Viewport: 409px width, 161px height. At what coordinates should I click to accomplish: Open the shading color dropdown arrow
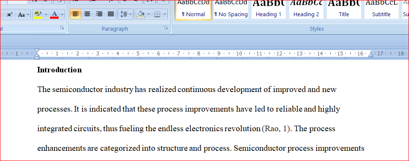(148, 14)
